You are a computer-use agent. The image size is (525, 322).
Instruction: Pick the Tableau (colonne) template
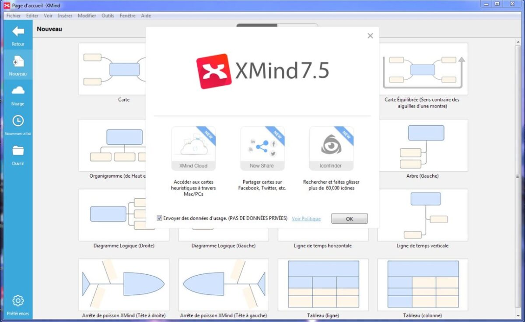click(423, 284)
